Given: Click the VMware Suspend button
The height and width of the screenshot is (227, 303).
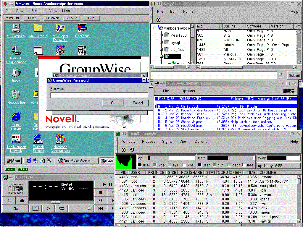Looking at the screenshot, I should (72, 18).
